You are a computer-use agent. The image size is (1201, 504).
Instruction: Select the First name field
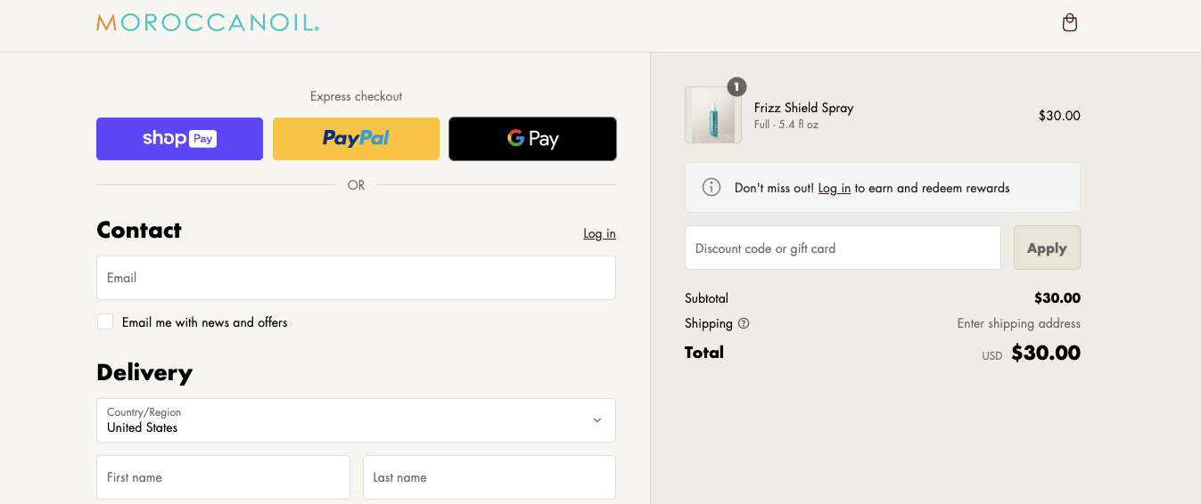(x=223, y=477)
